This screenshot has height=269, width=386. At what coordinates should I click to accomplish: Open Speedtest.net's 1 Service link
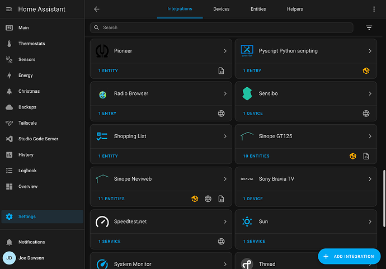[109, 242]
